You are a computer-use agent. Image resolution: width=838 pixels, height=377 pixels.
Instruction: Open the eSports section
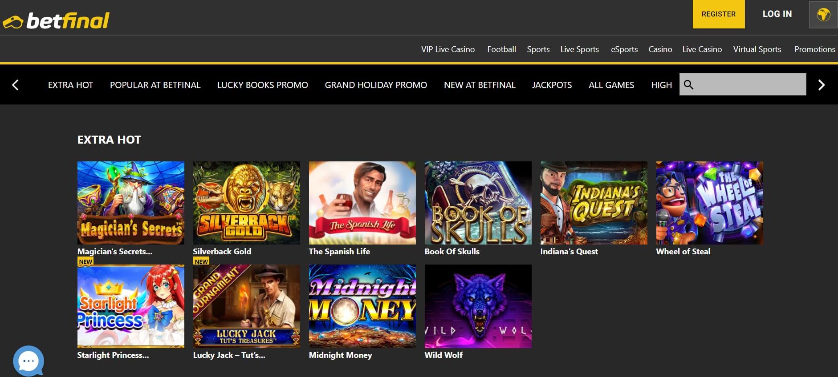(624, 49)
